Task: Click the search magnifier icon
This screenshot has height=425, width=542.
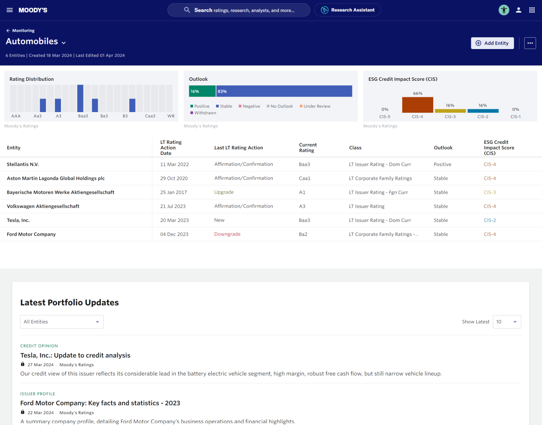Action: click(x=187, y=10)
